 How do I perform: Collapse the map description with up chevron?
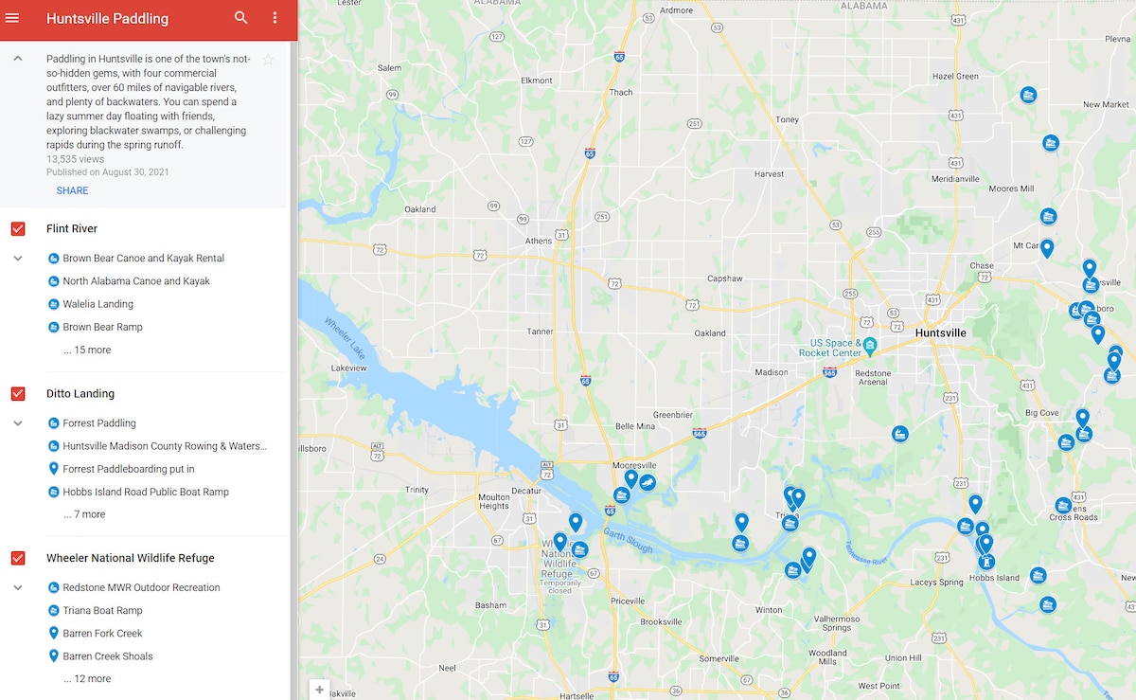17,59
